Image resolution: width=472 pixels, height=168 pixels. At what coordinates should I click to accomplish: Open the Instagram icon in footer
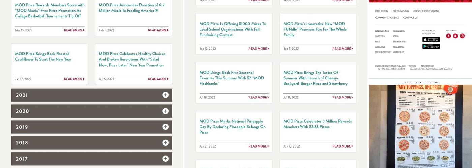coord(462,36)
